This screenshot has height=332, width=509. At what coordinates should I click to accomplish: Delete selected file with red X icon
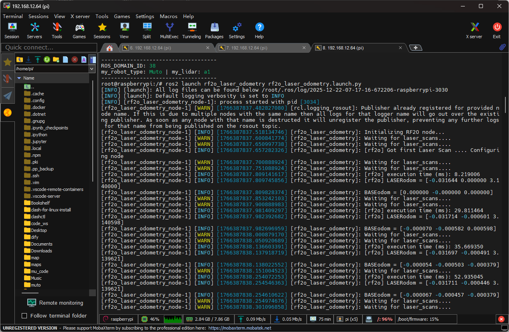75,59
